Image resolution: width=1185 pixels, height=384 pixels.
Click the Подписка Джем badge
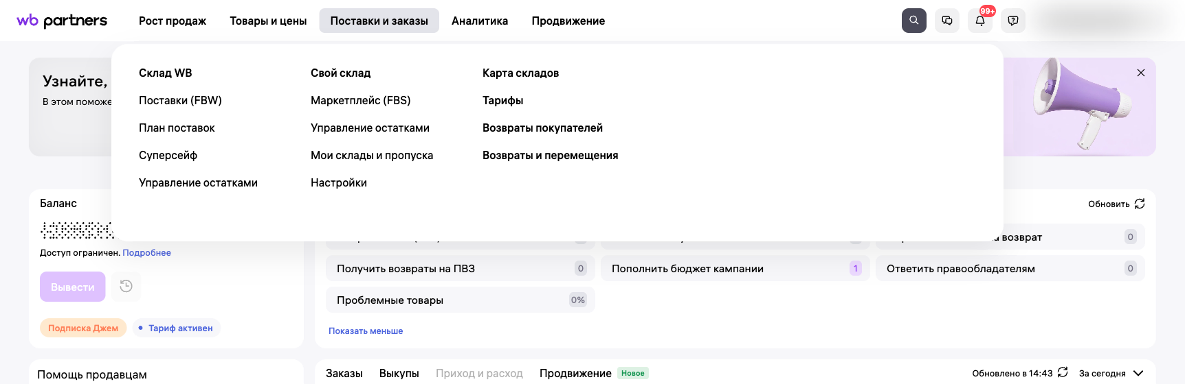[x=83, y=328]
